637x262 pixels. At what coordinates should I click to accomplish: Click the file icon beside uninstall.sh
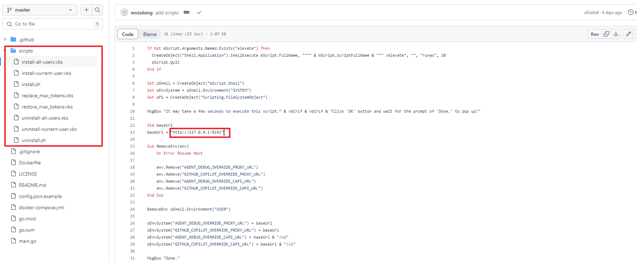(16, 140)
